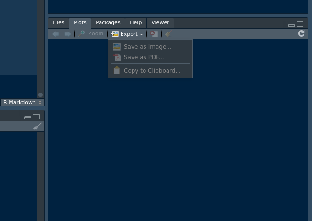
Task: Select Copy to Clipboard... menu entry
Action: click(150, 71)
